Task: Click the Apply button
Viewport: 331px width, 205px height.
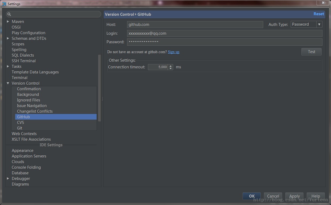Action: pos(294,196)
